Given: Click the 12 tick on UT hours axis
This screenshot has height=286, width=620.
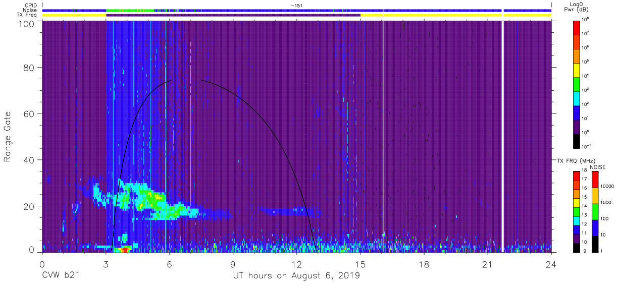Looking at the screenshot, I should pyautogui.click(x=296, y=264).
